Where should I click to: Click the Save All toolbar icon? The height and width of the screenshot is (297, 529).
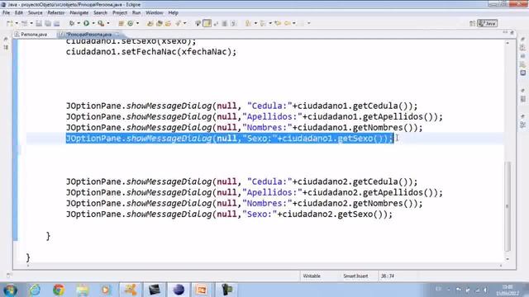48,23
